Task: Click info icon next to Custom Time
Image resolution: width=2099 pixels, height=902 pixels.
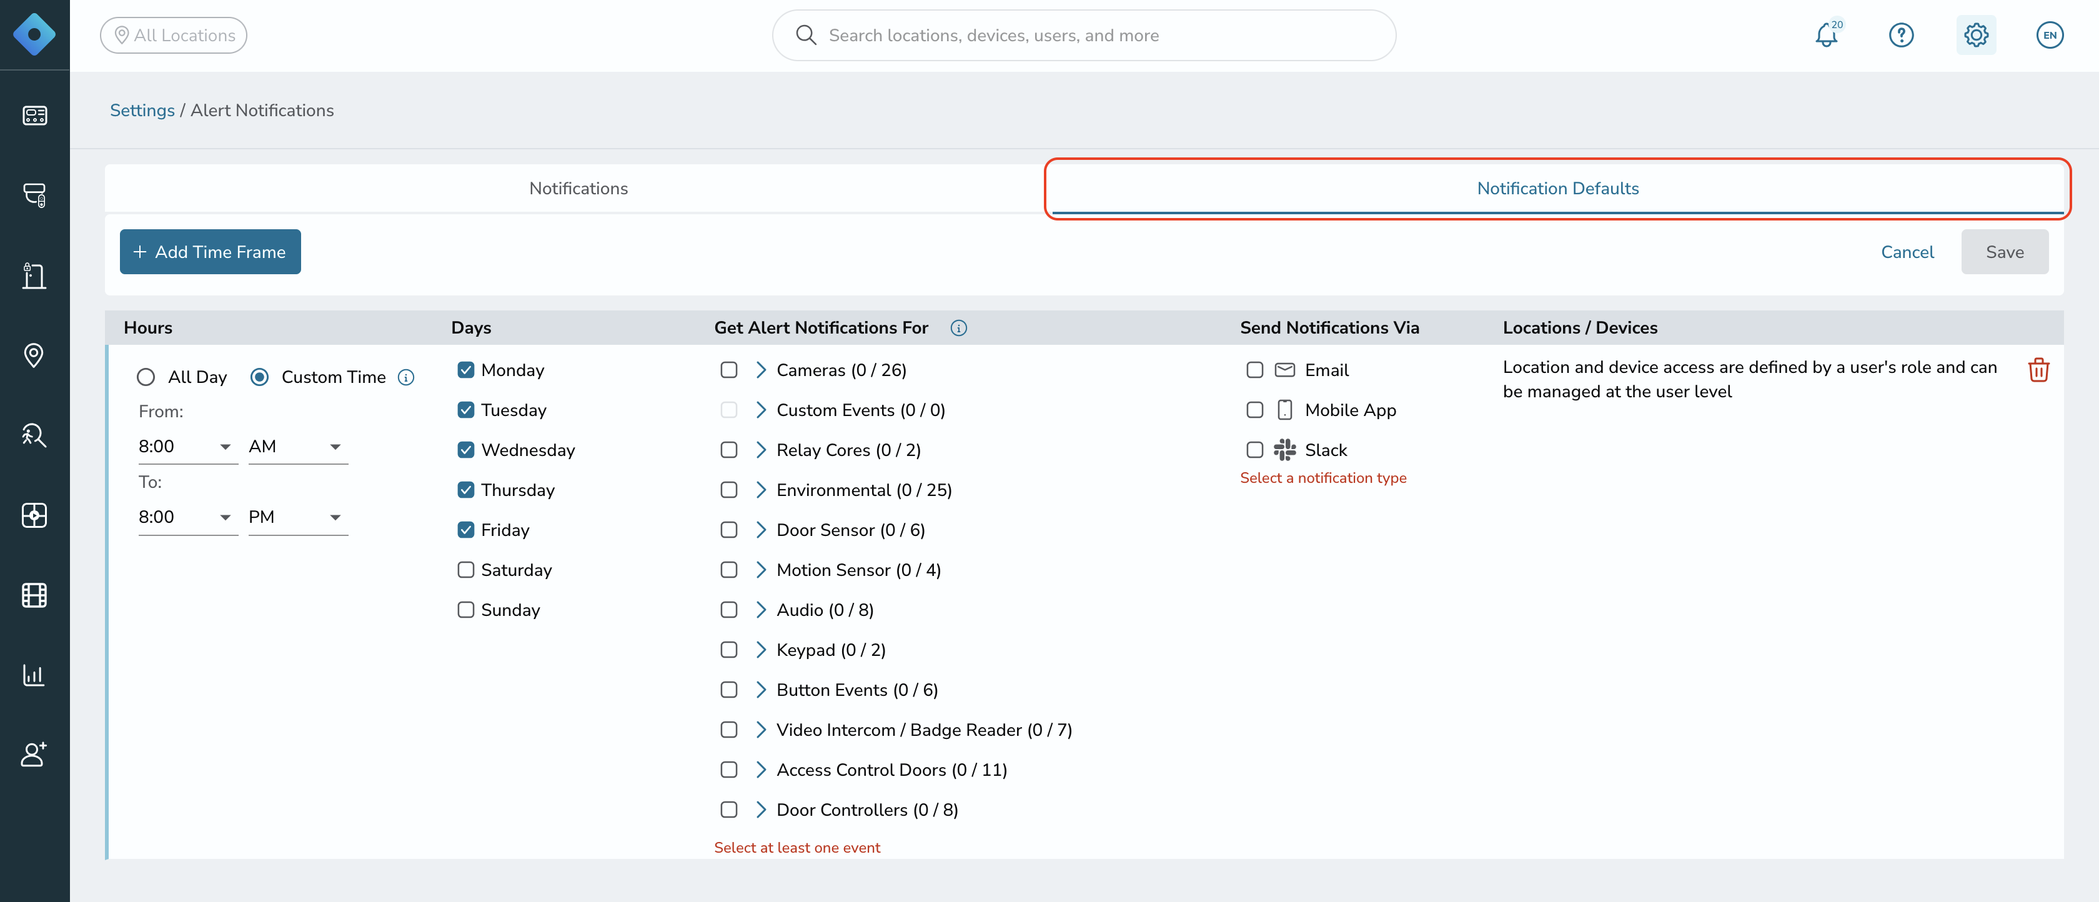Action: [406, 377]
